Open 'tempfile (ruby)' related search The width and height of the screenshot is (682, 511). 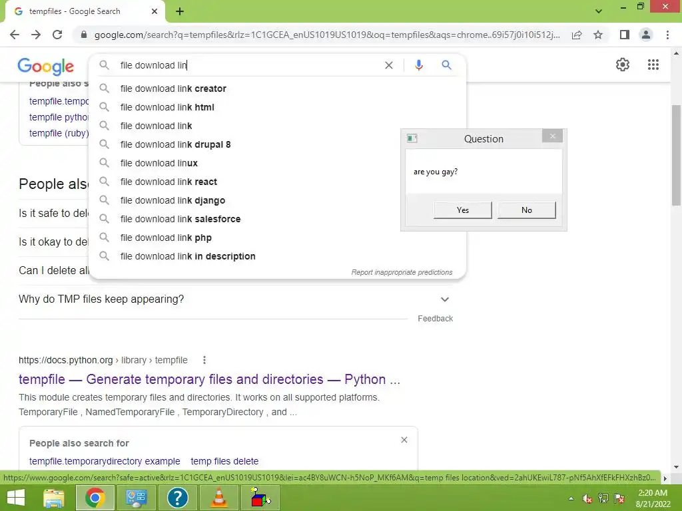coord(59,133)
